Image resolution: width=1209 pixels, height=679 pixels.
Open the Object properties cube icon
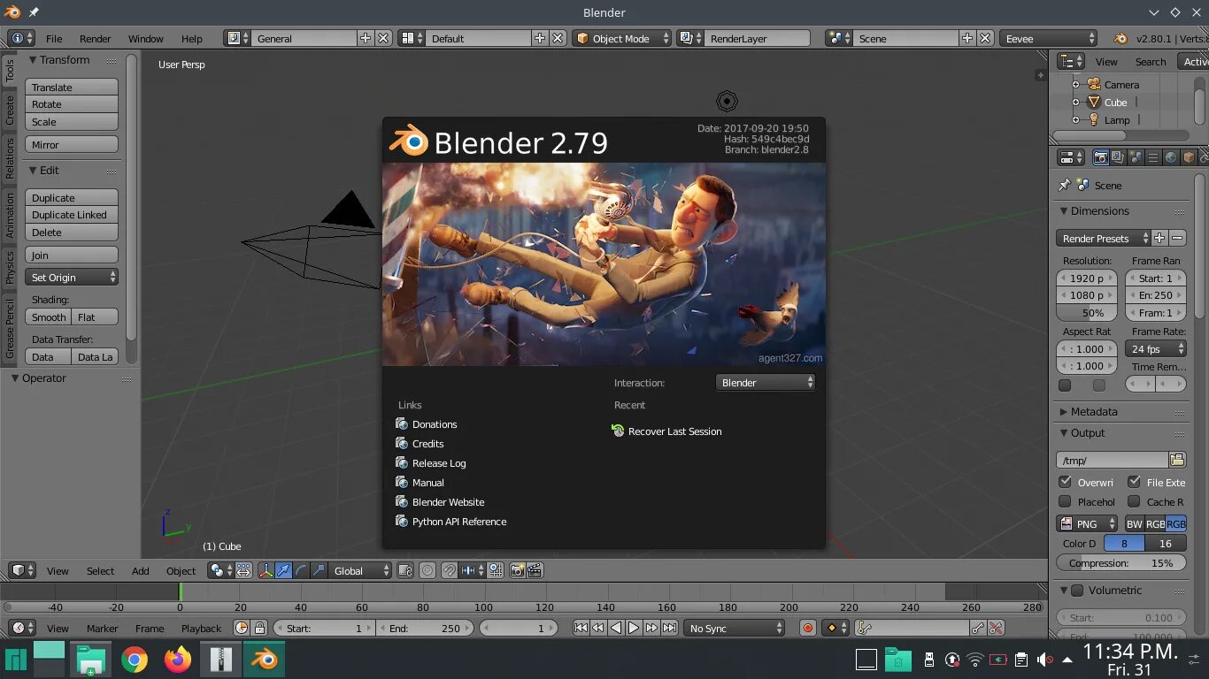[x=1189, y=157]
